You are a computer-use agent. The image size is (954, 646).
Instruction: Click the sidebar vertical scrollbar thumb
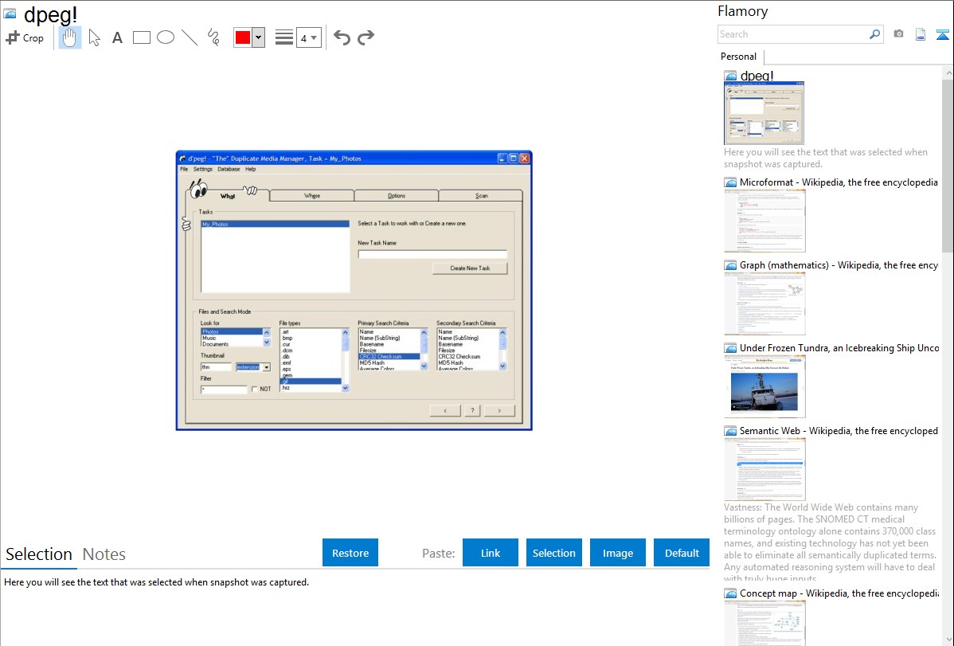(948, 166)
